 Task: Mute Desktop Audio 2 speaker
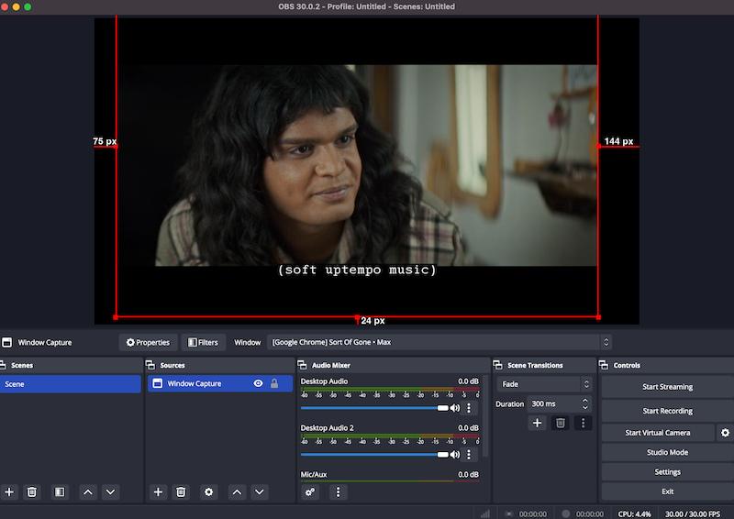point(455,455)
